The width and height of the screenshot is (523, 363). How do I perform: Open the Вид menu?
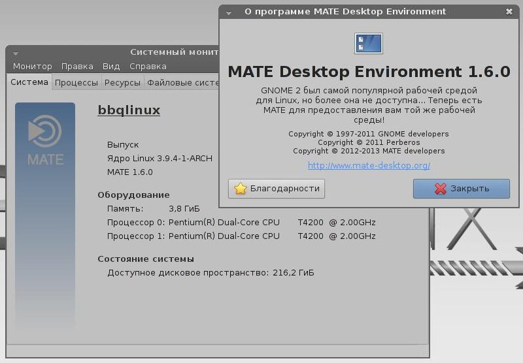click(x=111, y=67)
